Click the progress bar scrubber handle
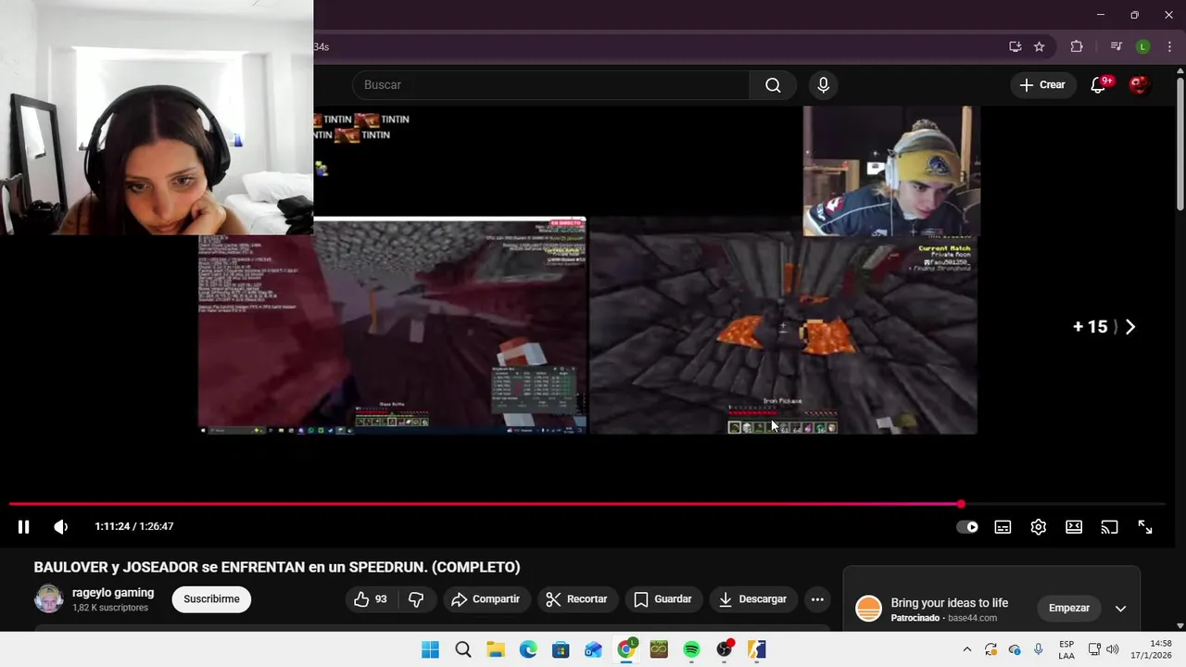Screen dimensions: 1186x667 pyautogui.click(x=961, y=504)
